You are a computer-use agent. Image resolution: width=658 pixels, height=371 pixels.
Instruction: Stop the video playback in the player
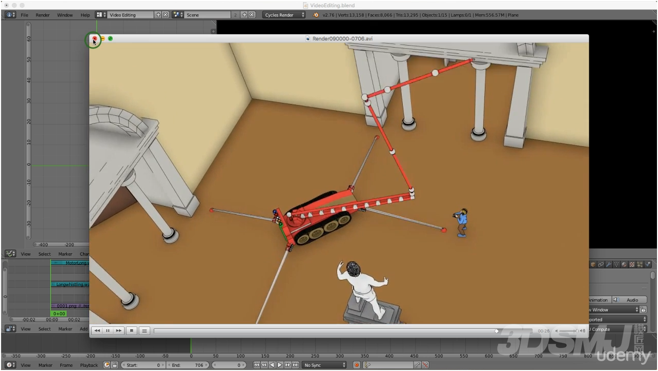pyautogui.click(x=132, y=331)
